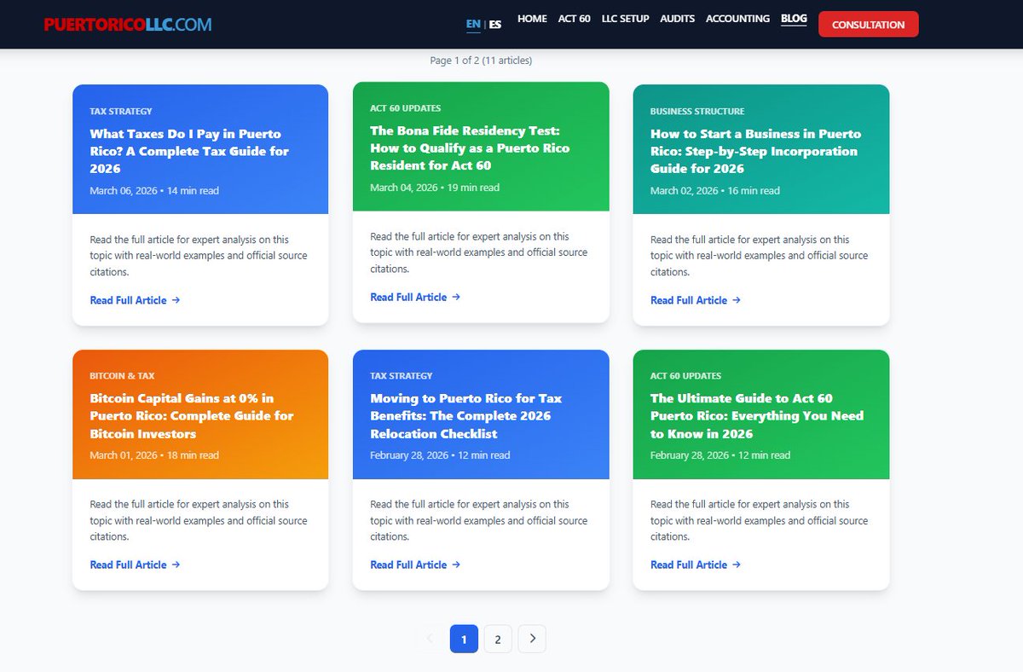Click the next page chevron arrow

coord(532,639)
